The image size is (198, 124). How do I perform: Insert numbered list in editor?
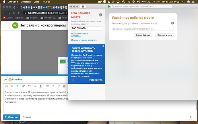tap(53, 86)
